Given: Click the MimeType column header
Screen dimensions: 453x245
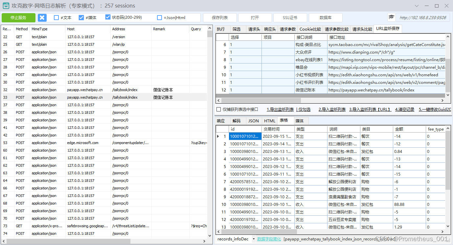Looking at the screenshot, I should [x=48, y=29].
